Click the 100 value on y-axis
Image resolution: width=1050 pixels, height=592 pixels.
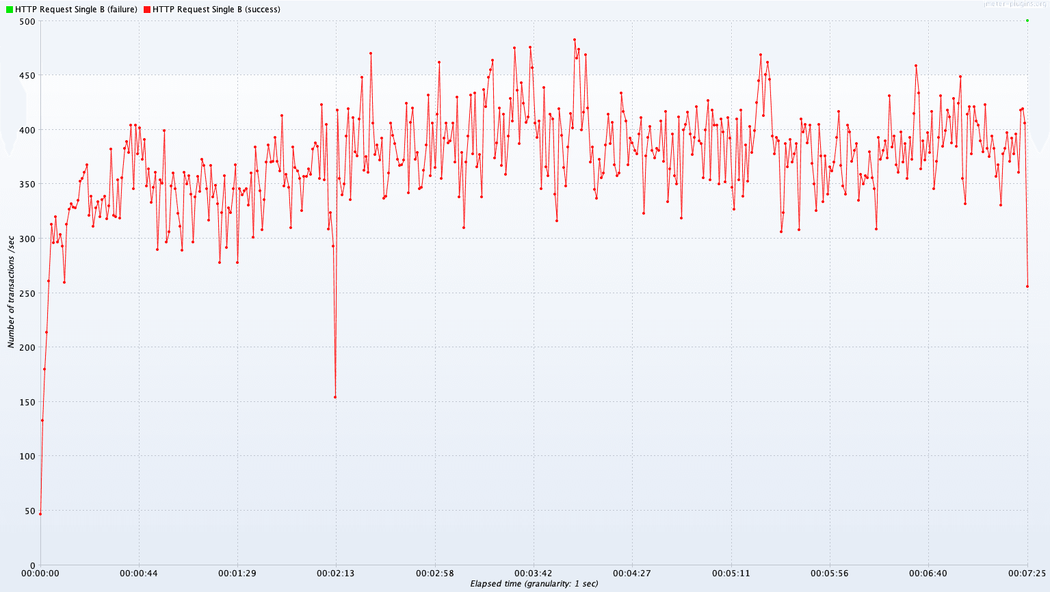click(27, 457)
